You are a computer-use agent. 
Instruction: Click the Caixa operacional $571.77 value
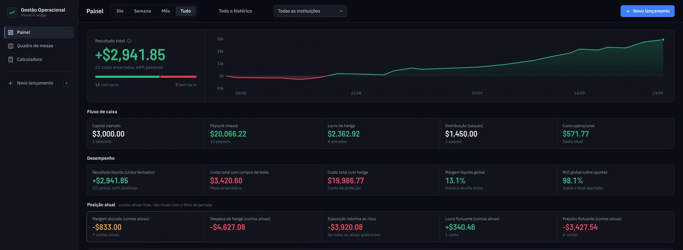pyautogui.click(x=576, y=134)
